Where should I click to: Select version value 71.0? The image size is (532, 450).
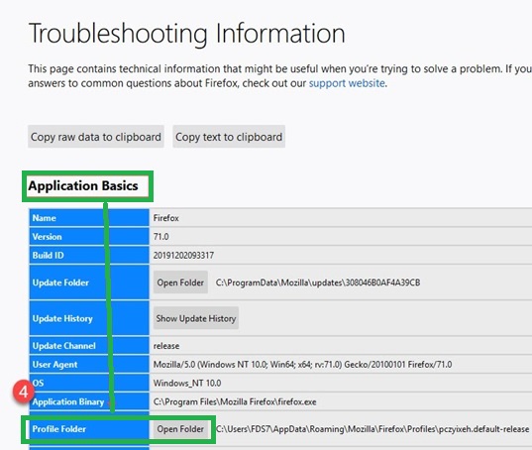coord(160,237)
